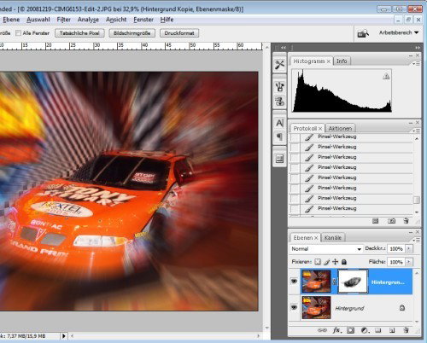Create new snapshot in Protokoll panel

coord(391,221)
